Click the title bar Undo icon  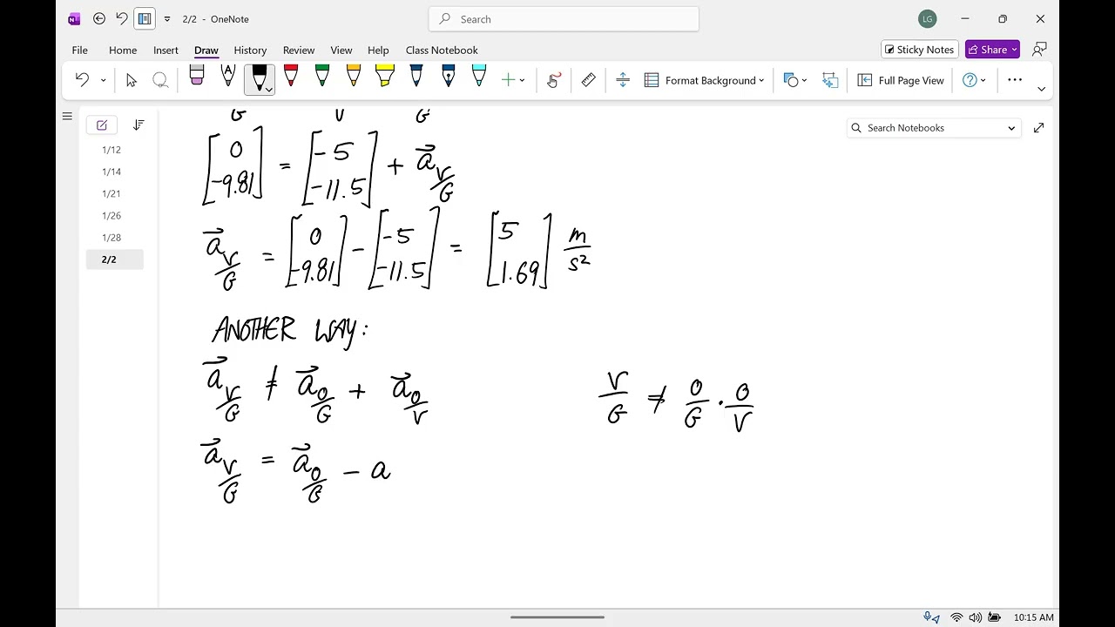click(122, 18)
